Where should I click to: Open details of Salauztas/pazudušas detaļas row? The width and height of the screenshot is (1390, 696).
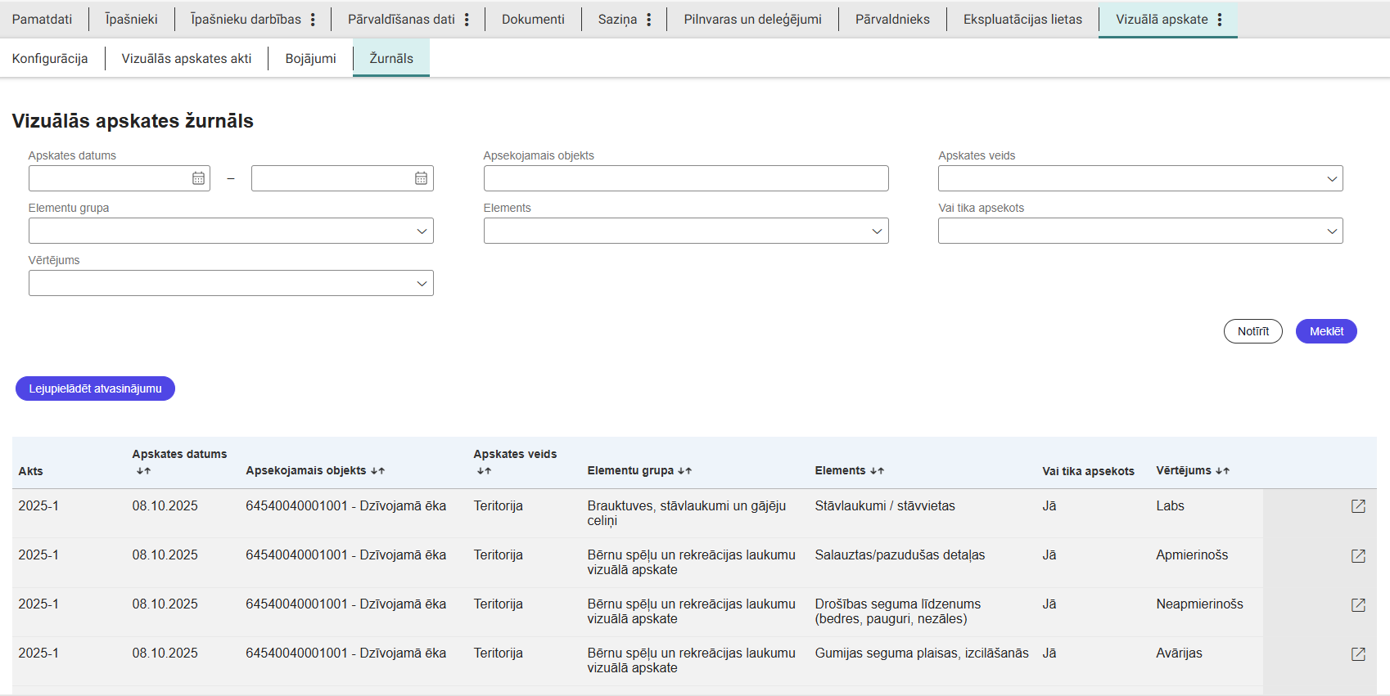click(1358, 556)
